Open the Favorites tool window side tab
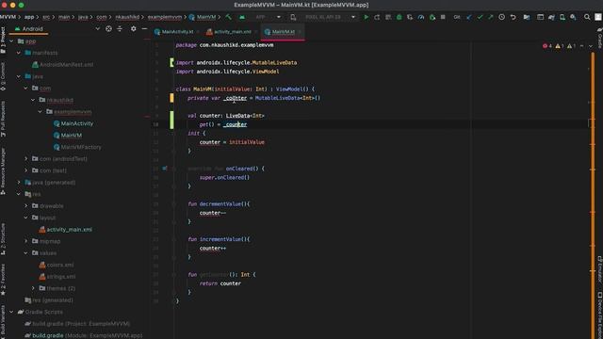603x339 pixels. [3, 280]
